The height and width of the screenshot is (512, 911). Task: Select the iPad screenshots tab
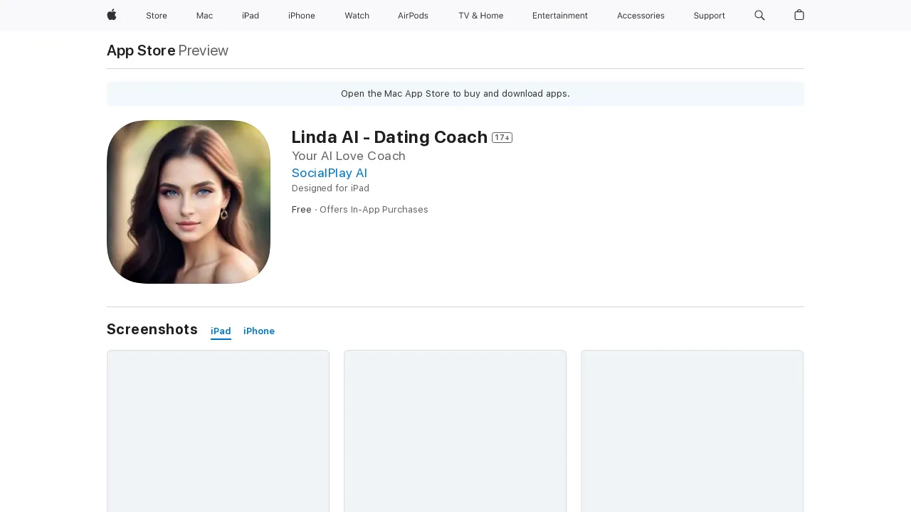click(x=221, y=331)
